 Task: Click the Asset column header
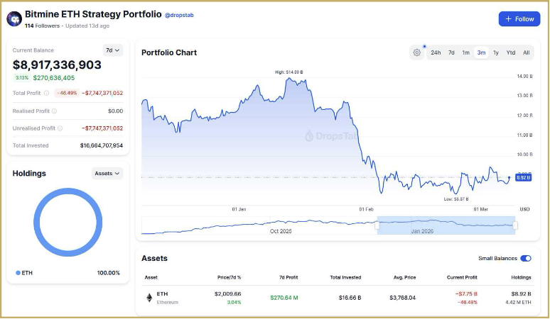click(151, 277)
